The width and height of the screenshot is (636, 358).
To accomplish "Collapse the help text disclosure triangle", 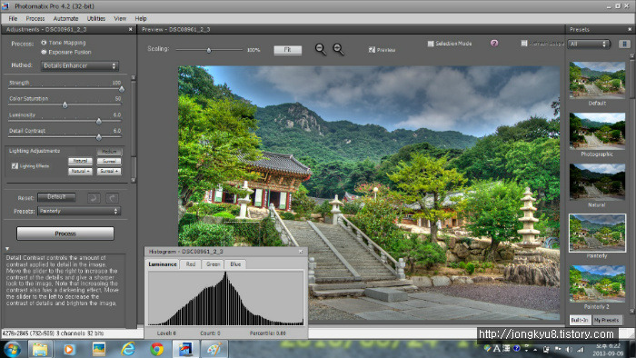I will pos(7,248).
